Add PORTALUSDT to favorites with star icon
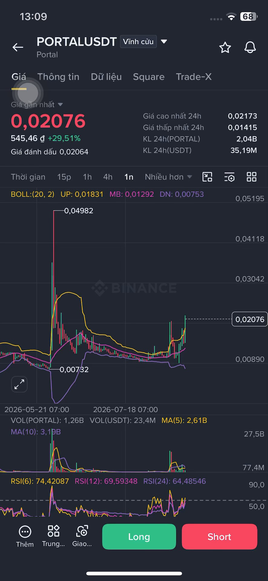The width and height of the screenshot is (268, 581). click(x=225, y=48)
